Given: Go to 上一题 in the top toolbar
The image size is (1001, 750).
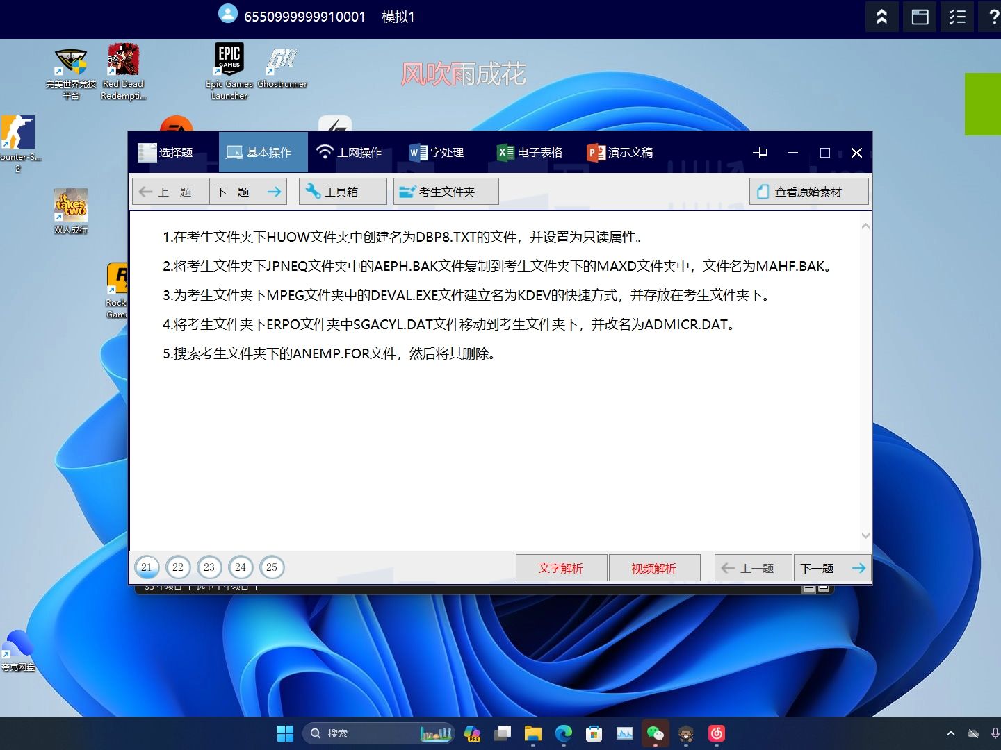Looking at the screenshot, I should [x=171, y=192].
